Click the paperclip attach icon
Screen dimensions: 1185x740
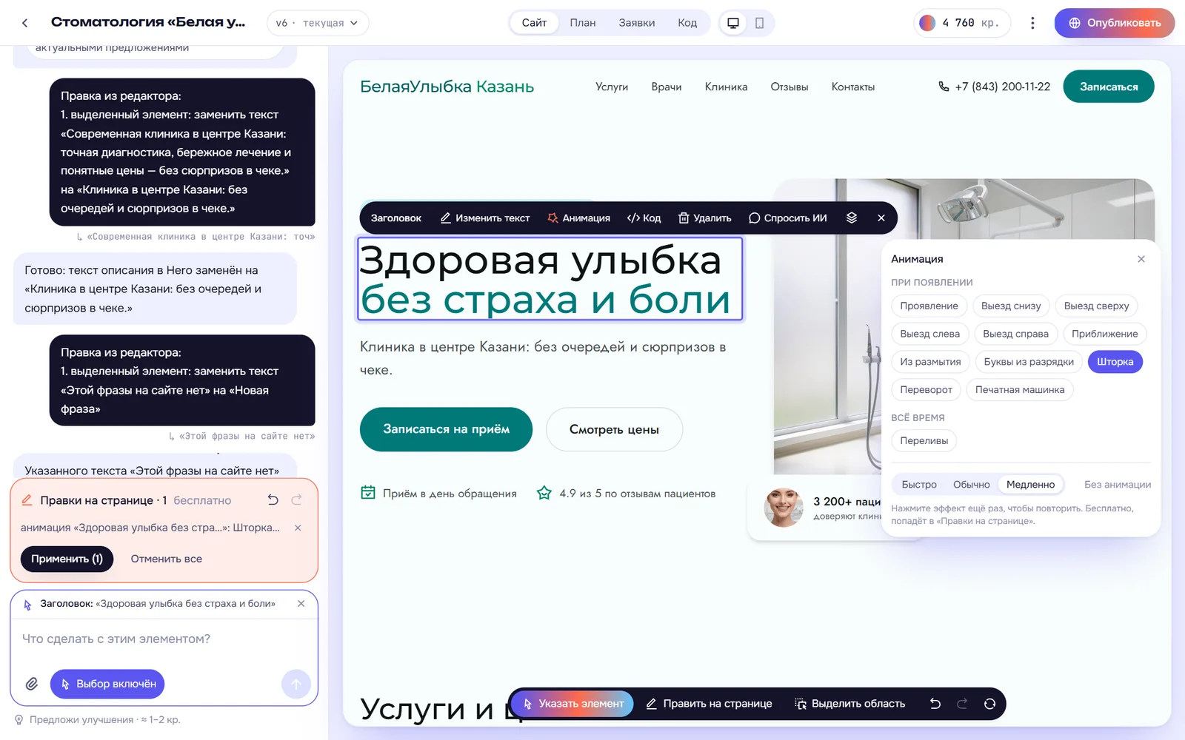tap(32, 684)
